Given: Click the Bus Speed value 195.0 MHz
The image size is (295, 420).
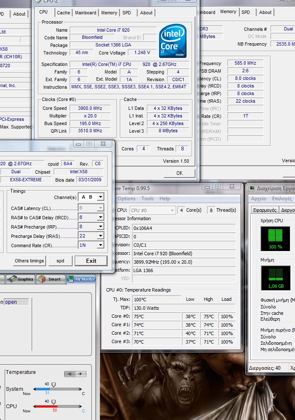Looking at the screenshot, I should click(90, 123).
